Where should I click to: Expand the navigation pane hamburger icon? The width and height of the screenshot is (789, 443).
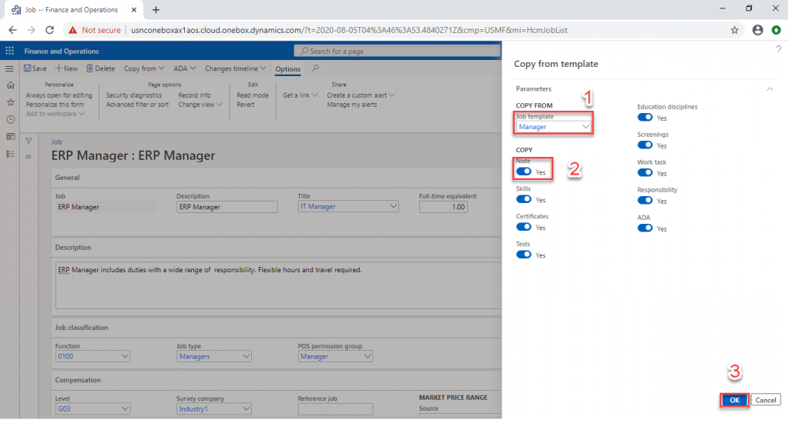coord(9,68)
